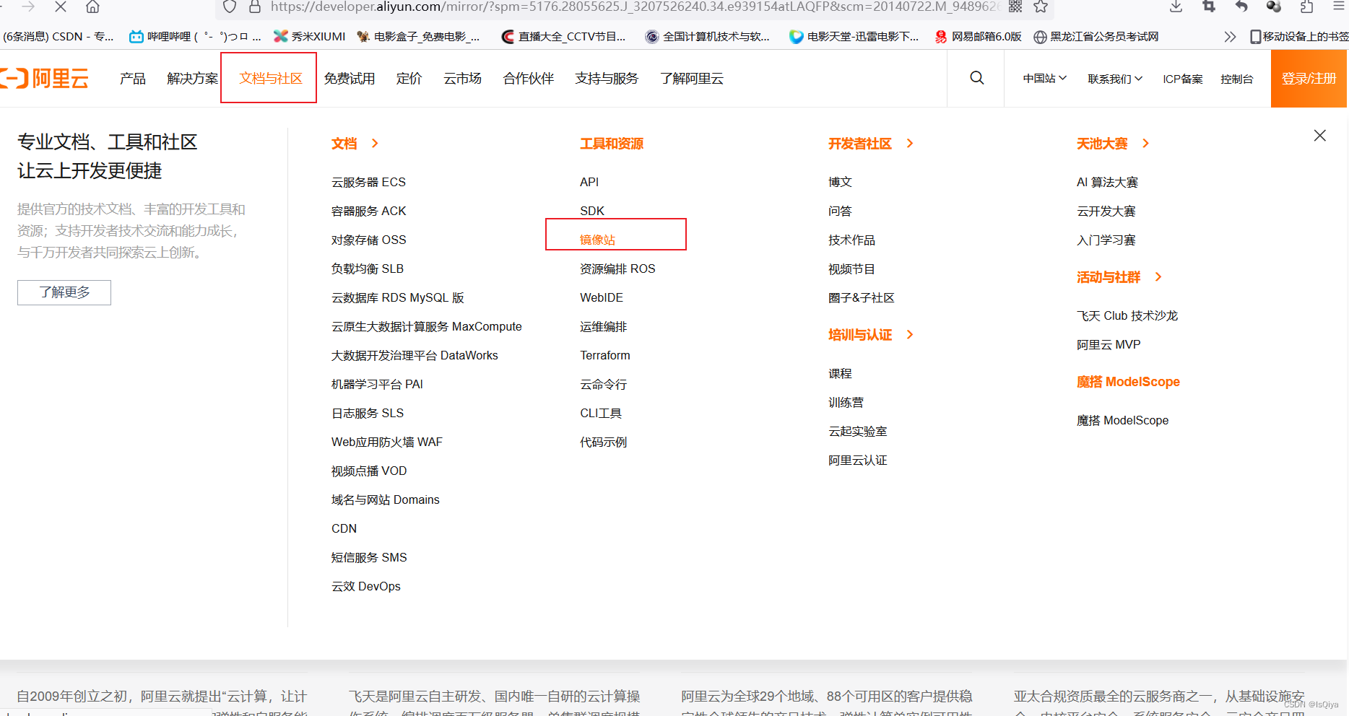
Task: Show site security padlock info
Action: point(254,7)
